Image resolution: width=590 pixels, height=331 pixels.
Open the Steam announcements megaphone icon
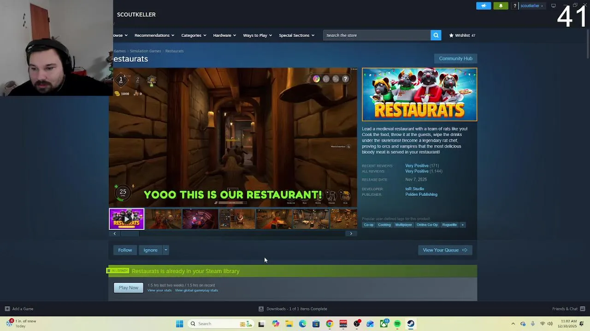click(x=484, y=6)
